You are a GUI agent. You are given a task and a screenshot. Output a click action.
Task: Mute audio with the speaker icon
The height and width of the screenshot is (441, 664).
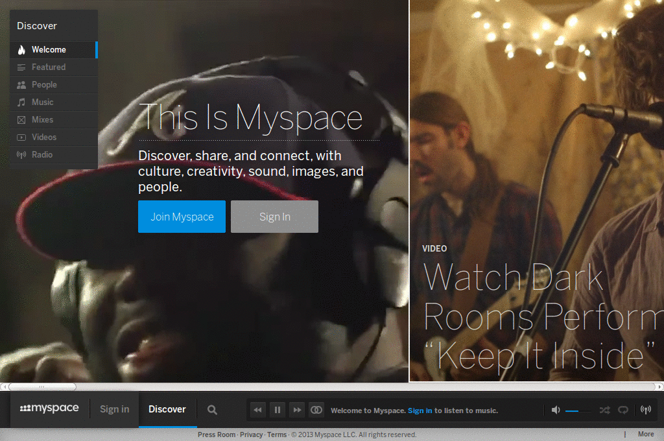pyautogui.click(x=556, y=410)
